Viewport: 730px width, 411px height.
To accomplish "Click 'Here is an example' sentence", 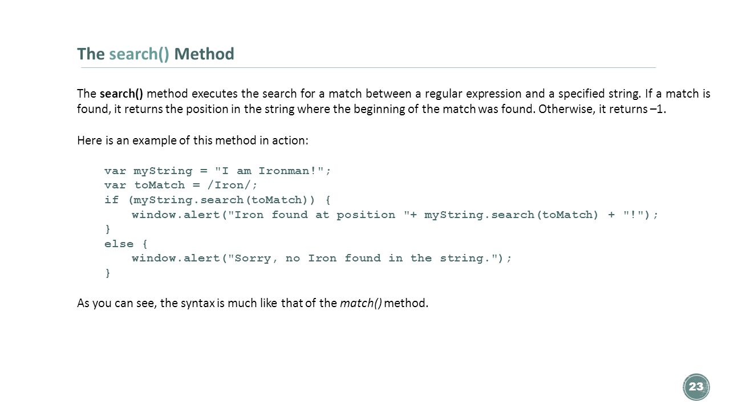I will 193,141.
